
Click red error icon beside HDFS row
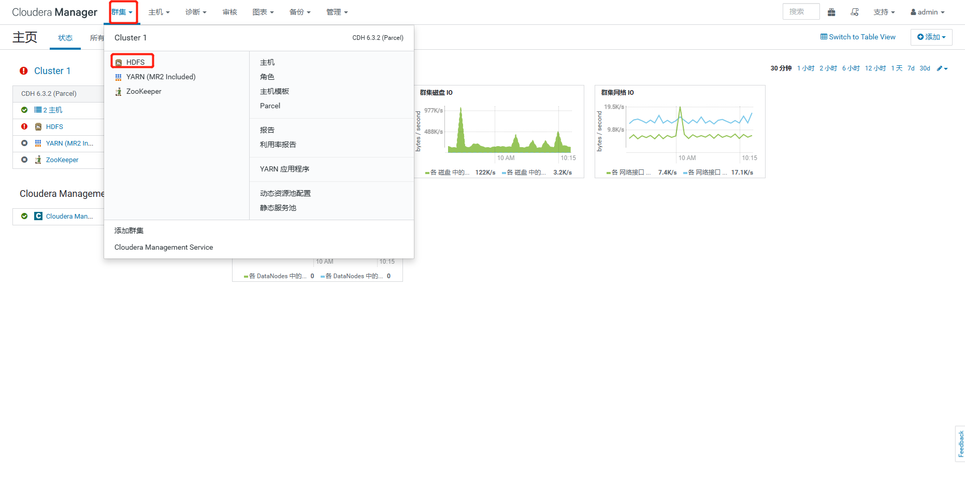point(24,126)
